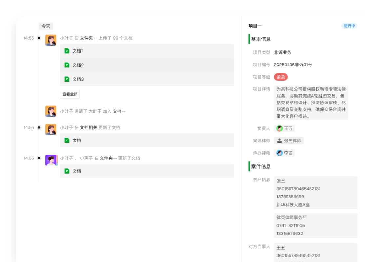Viewport: 365px width, 262px height.
Task: Open the 文档3 file row
Action: click(147, 79)
